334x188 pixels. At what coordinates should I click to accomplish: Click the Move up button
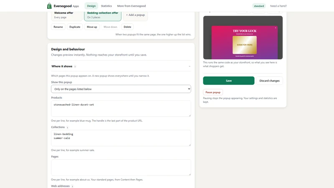[92, 27]
